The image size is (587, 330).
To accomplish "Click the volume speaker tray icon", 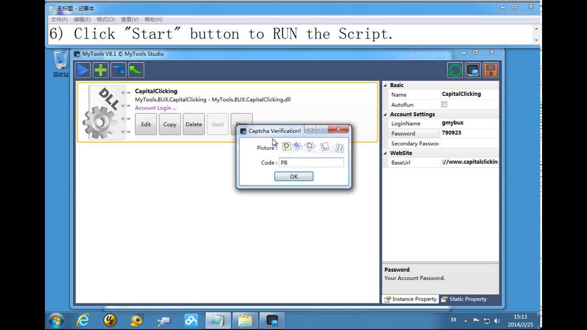I will (497, 321).
